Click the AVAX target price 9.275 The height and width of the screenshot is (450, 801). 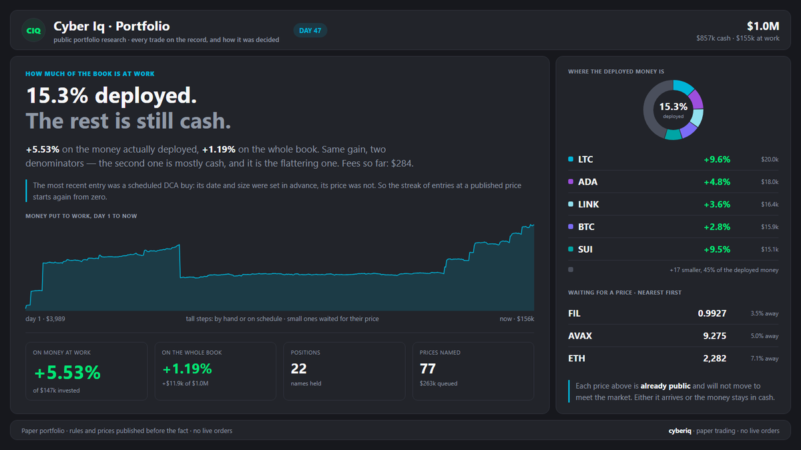point(714,336)
